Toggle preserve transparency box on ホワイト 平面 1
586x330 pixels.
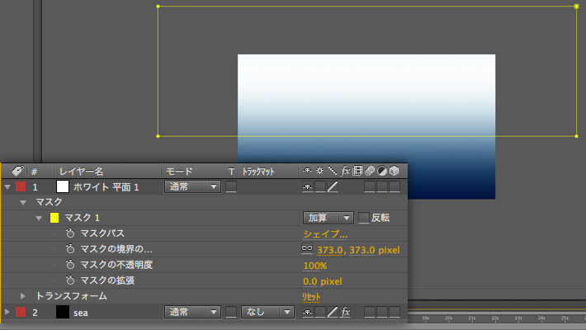pyautogui.click(x=231, y=187)
